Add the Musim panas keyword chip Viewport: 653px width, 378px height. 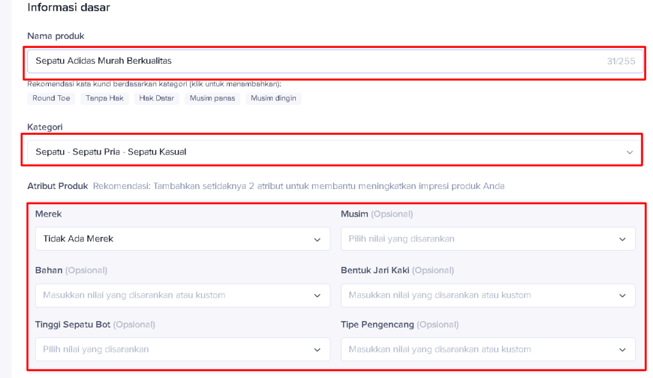tap(212, 98)
